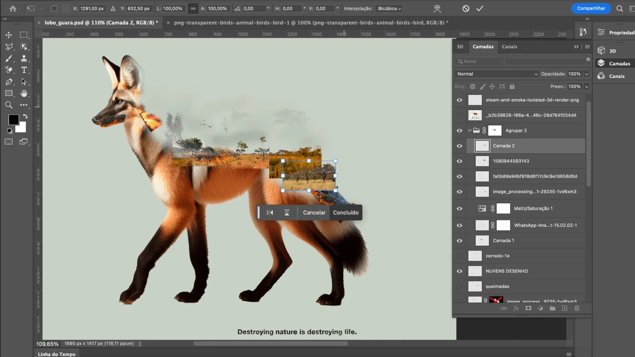Screen dimensions: 635x357
Task: Click the Compartilhar button
Action: (591, 8)
